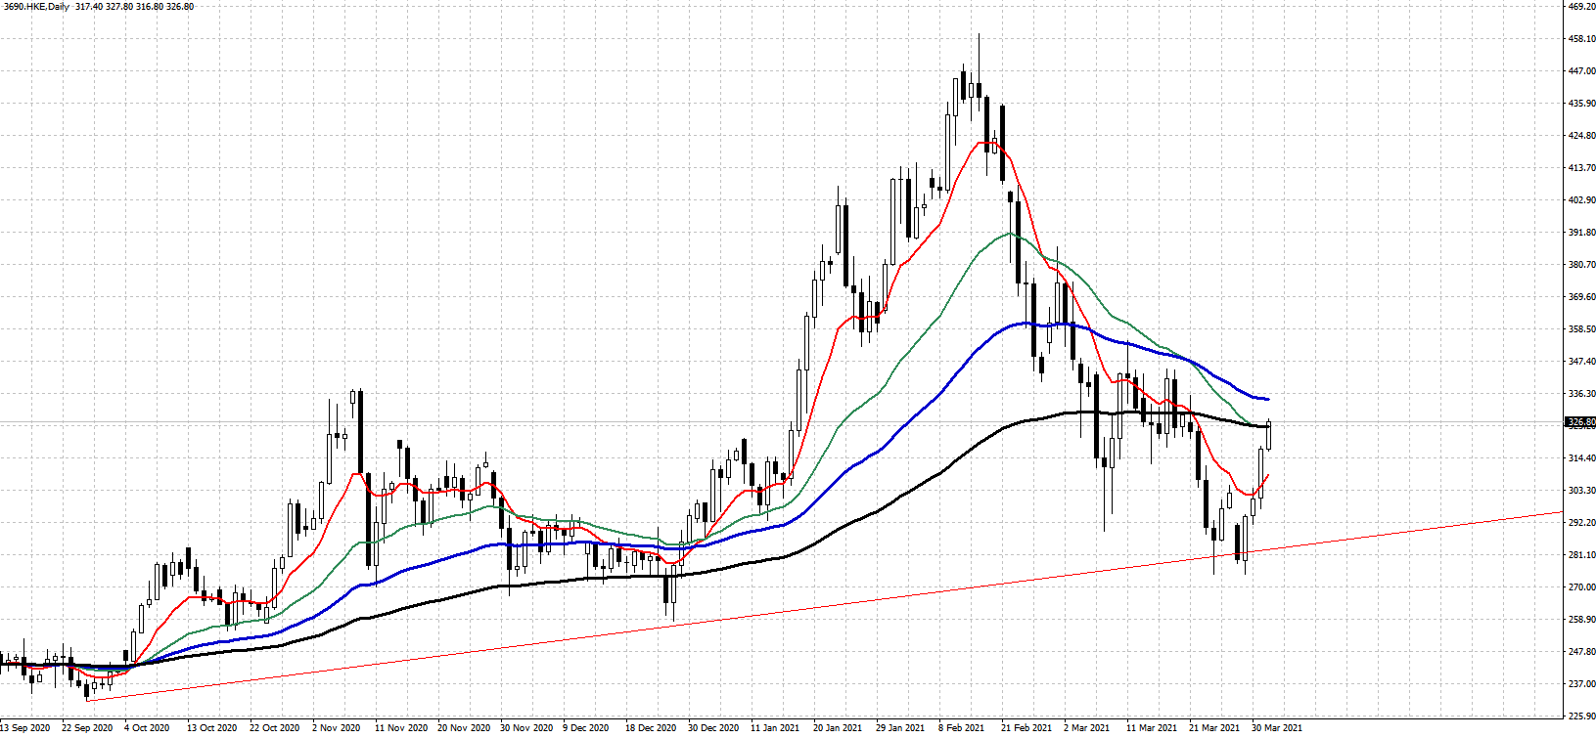This screenshot has width=1596, height=738.
Task: Click the right end of red trendline
Action: pyautogui.click(x=1560, y=512)
